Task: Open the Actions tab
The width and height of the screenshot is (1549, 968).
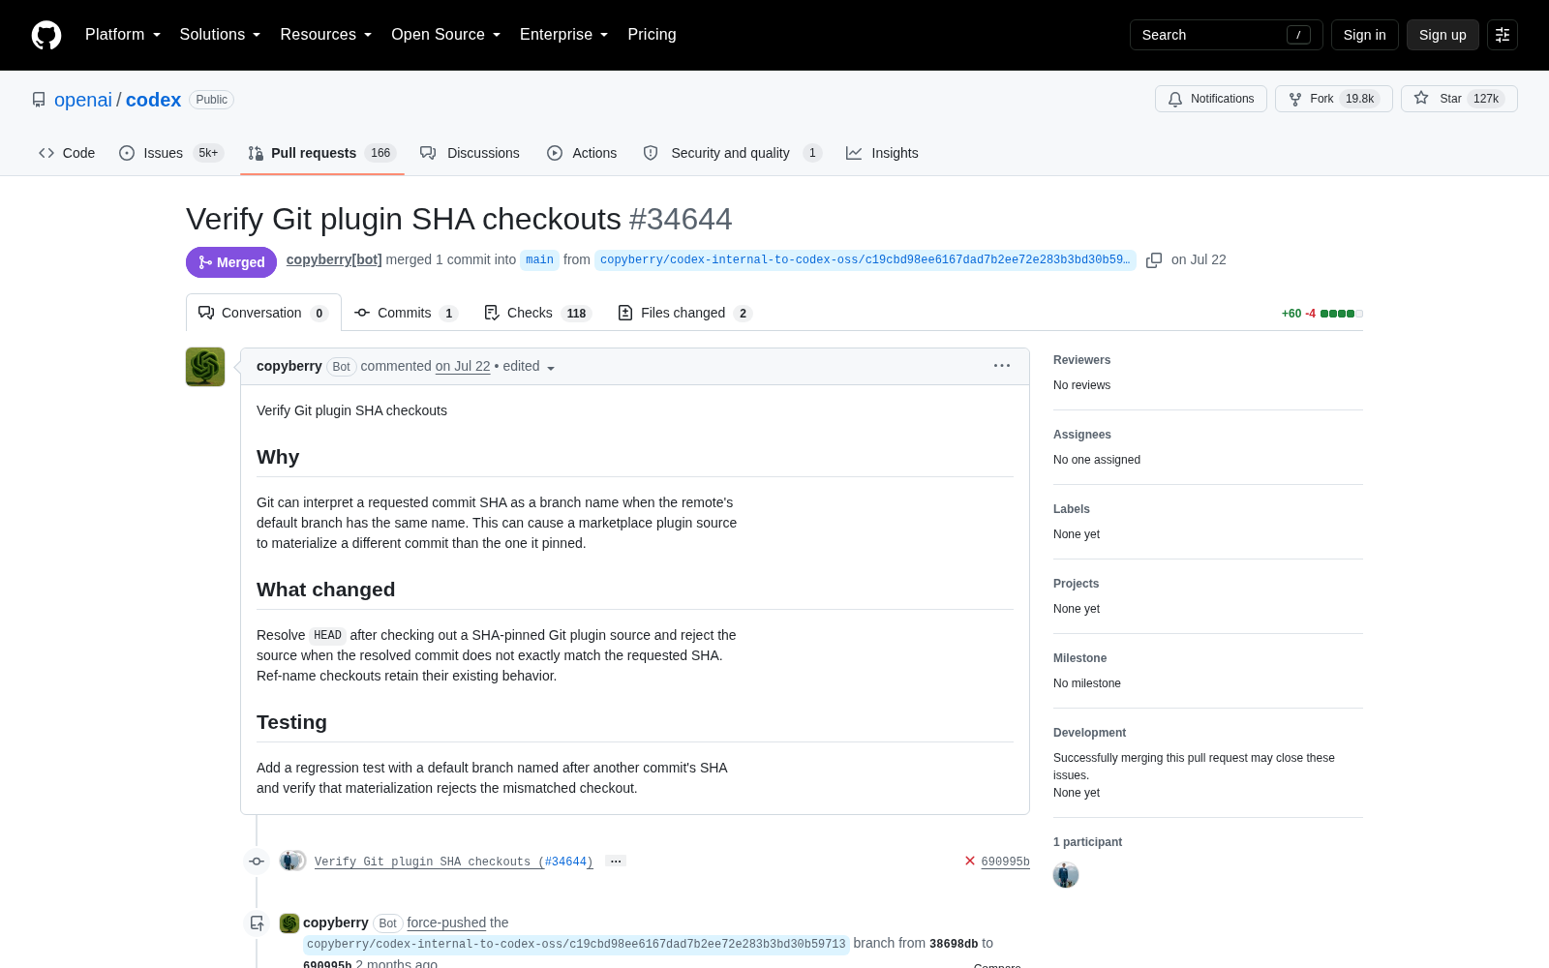Action: click(x=582, y=153)
